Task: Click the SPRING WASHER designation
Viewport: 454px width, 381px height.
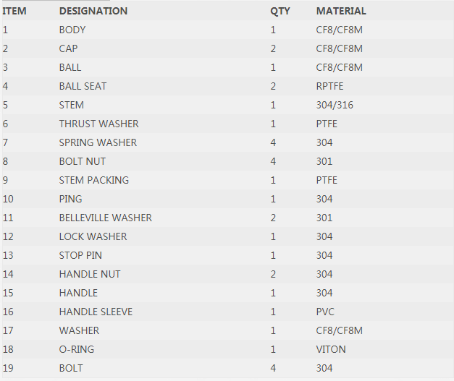Action: coord(98,142)
